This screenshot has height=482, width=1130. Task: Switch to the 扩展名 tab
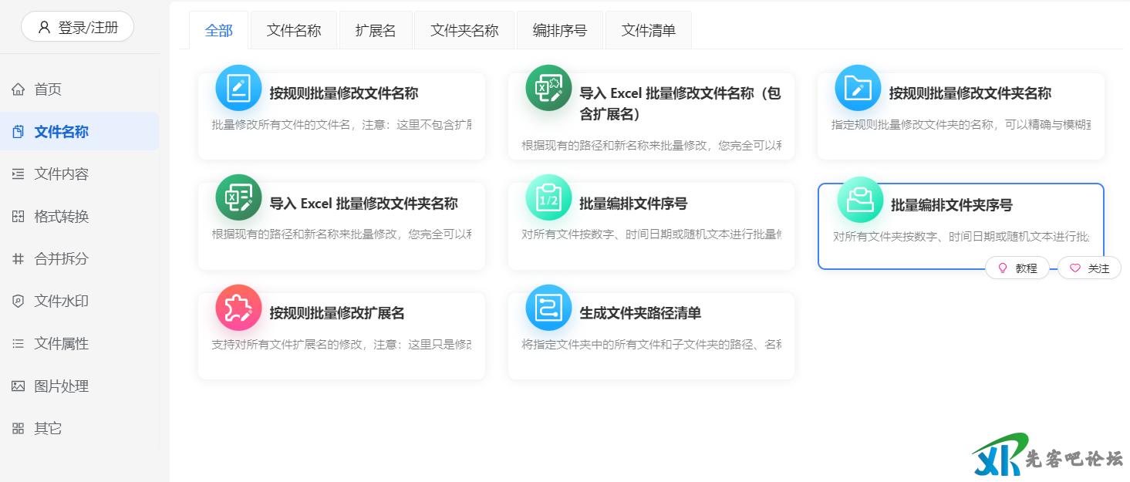point(376,31)
